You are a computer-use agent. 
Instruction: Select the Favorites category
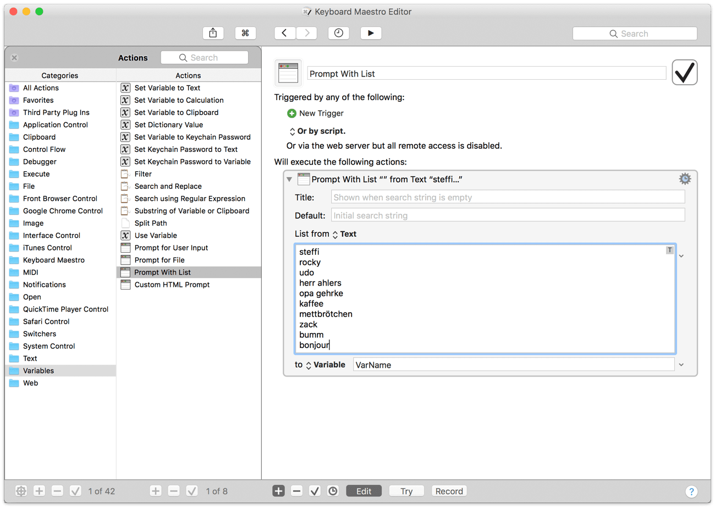pyautogui.click(x=61, y=100)
